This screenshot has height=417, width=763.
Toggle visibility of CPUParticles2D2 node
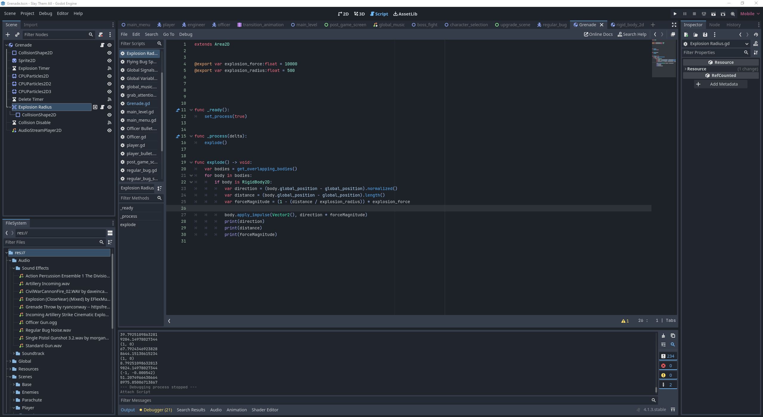(x=109, y=84)
